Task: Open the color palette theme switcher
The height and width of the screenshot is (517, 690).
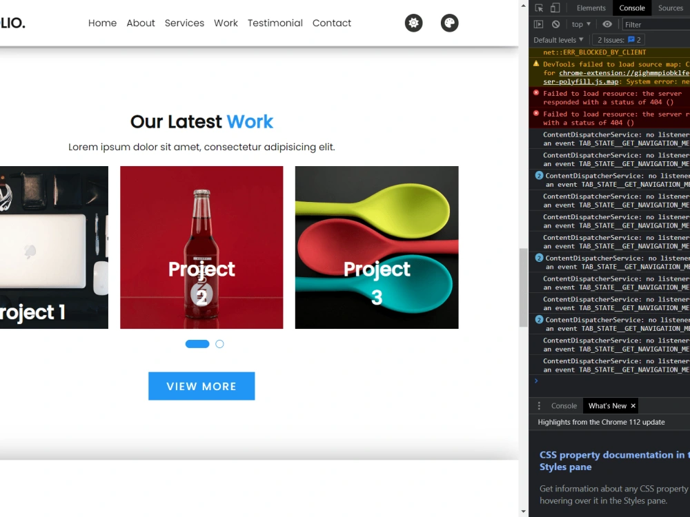Action: 449,23
